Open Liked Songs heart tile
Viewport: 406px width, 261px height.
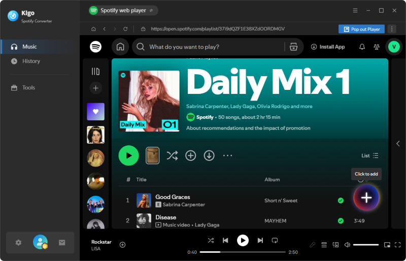(95, 112)
